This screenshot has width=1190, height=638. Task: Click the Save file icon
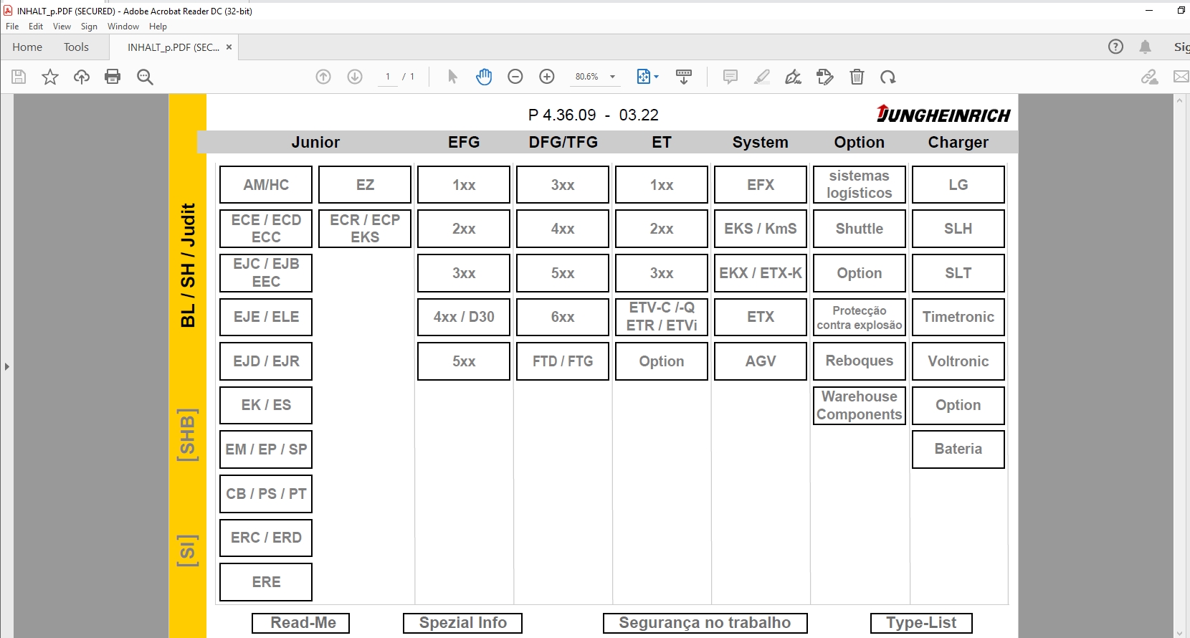(x=19, y=77)
